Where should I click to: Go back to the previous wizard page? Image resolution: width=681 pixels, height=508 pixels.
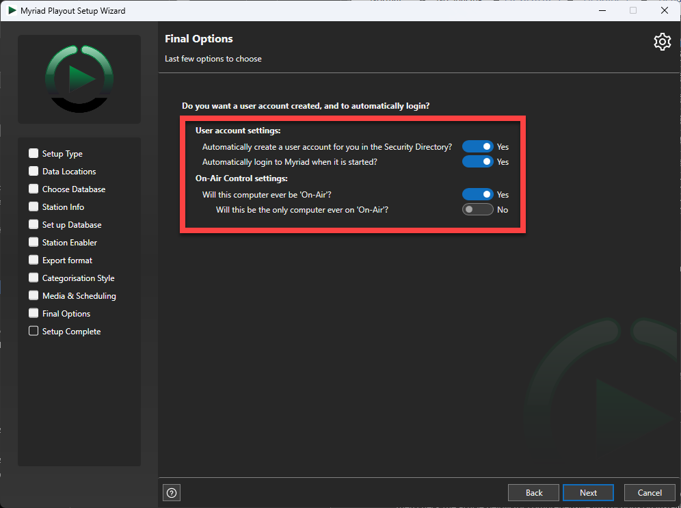point(533,493)
